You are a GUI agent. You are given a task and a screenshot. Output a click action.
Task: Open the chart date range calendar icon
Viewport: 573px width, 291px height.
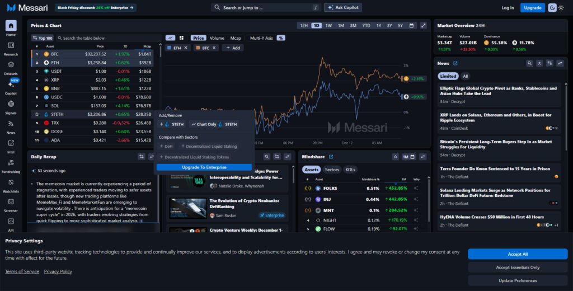(411, 26)
